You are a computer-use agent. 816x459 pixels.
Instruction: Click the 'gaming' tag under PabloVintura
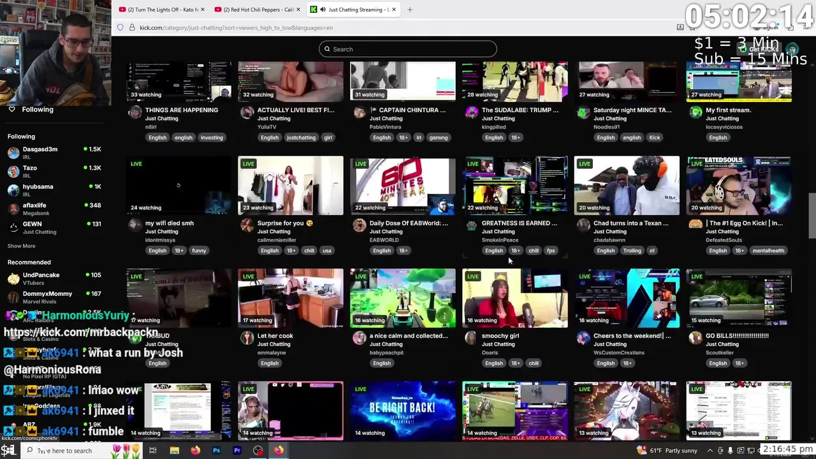439,138
